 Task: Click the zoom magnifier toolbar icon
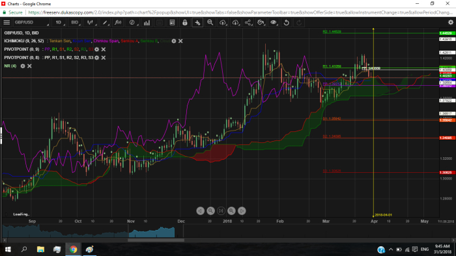[x=210, y=22]
